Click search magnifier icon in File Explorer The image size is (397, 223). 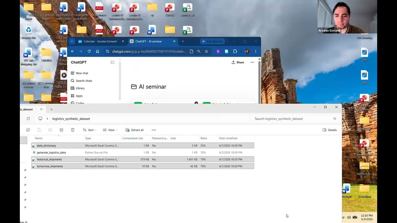pyautogui.click(x=335, y=119)
